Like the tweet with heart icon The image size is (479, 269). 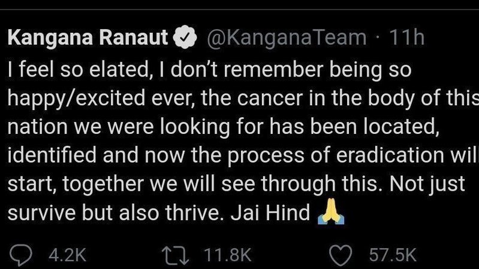pyautogui.click(x=341, y=255)
